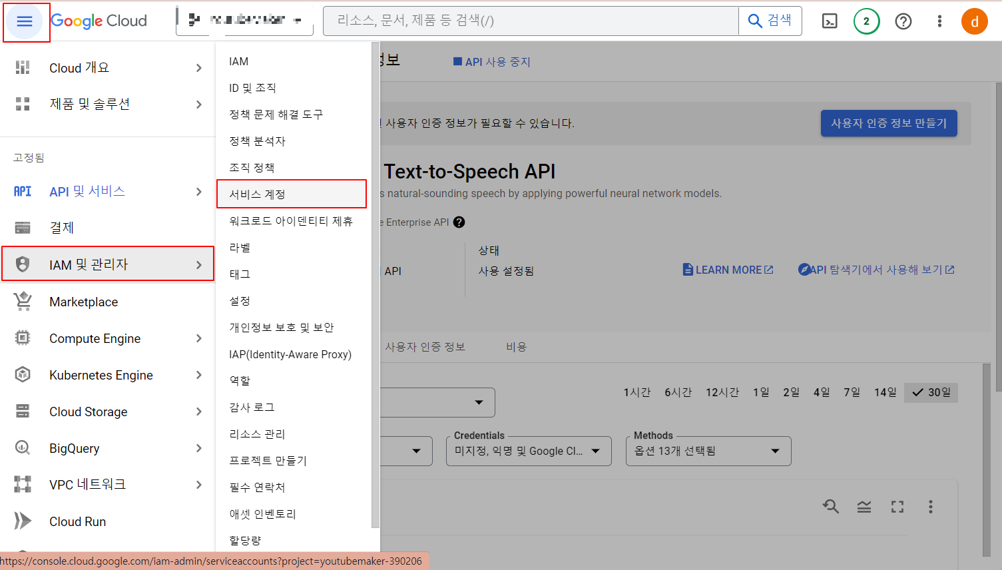The image size is (1002, 570).
Task: Click API 사용 중지 button
Action: (492, 62)
